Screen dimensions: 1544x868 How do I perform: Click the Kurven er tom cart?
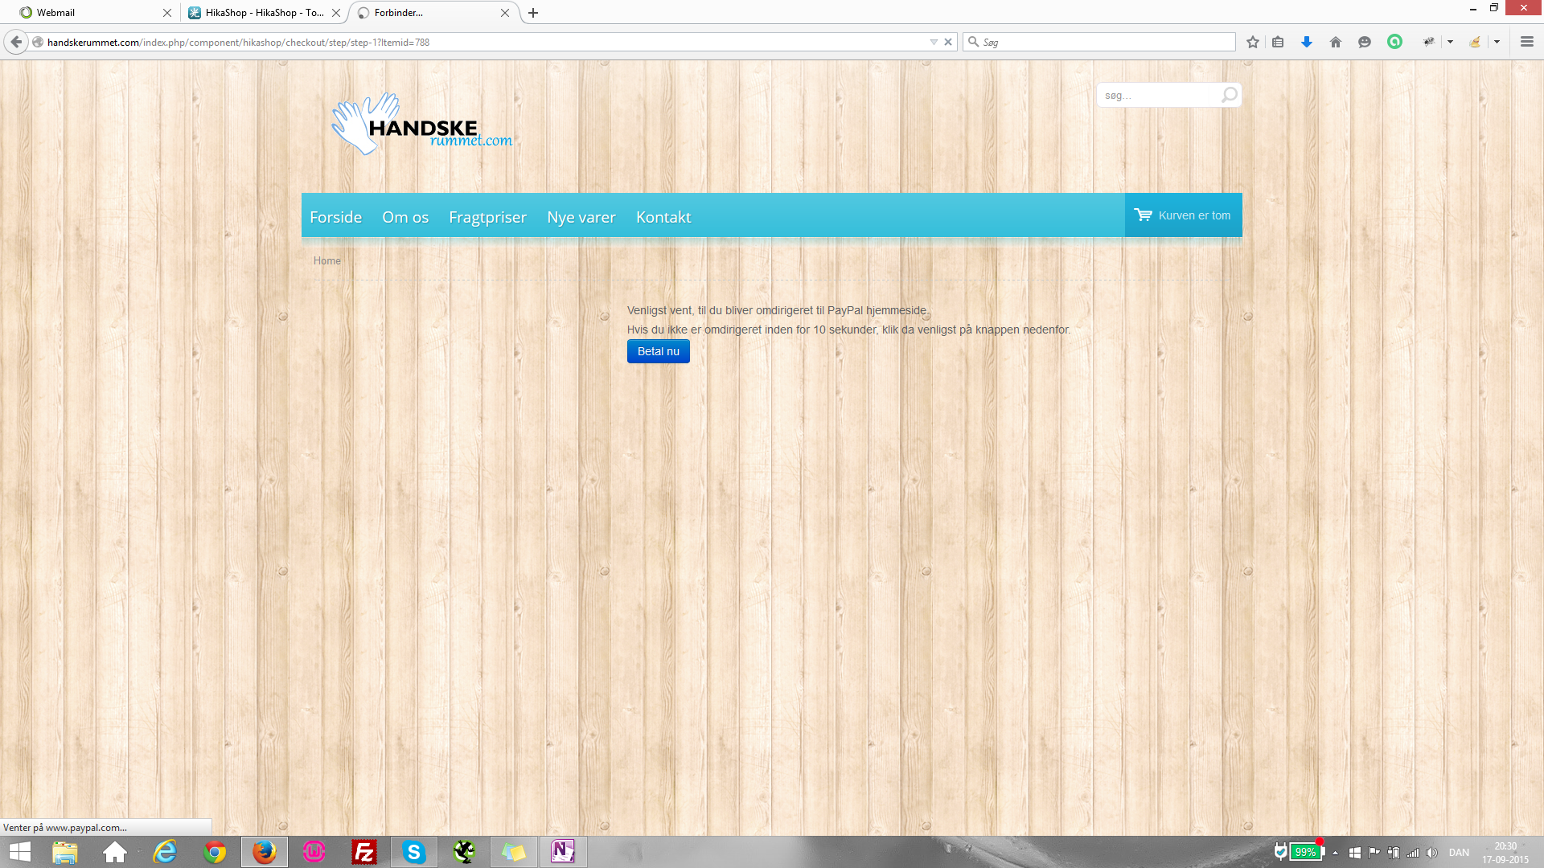pos(1182,215)
